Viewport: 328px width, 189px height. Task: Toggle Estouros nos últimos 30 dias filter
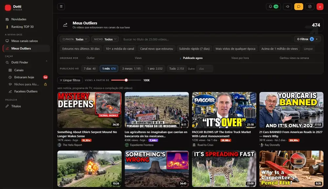81,49
